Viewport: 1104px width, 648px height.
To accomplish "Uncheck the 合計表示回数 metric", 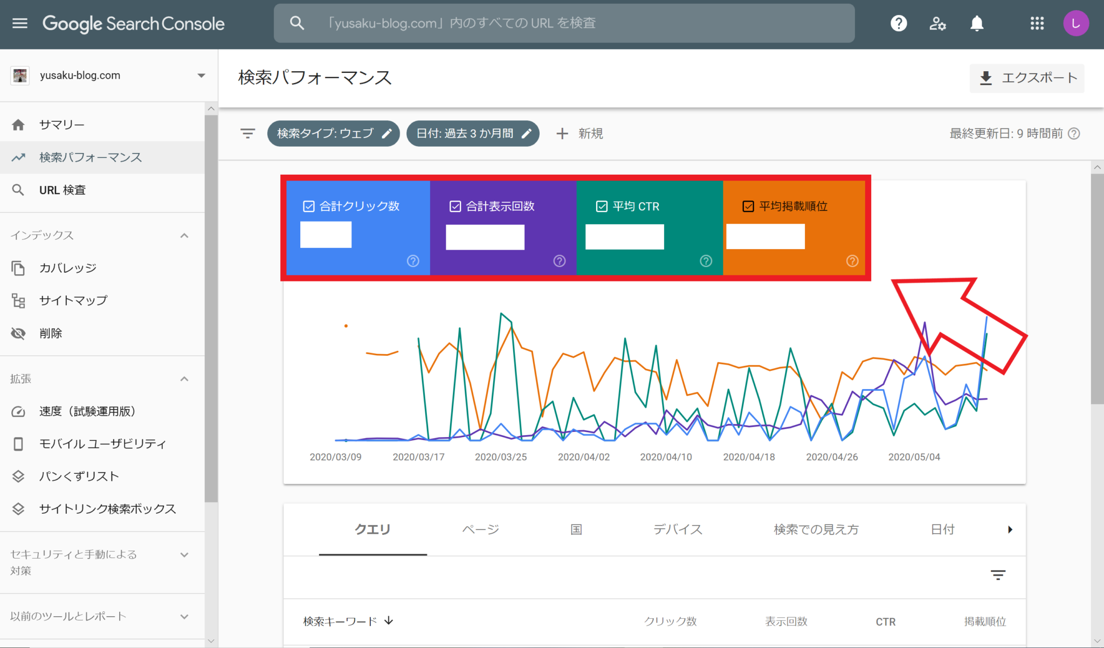I will click(454, 205).
